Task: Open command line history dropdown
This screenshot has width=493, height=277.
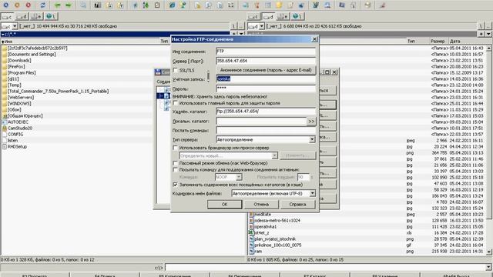Action: tap(488, 268)
